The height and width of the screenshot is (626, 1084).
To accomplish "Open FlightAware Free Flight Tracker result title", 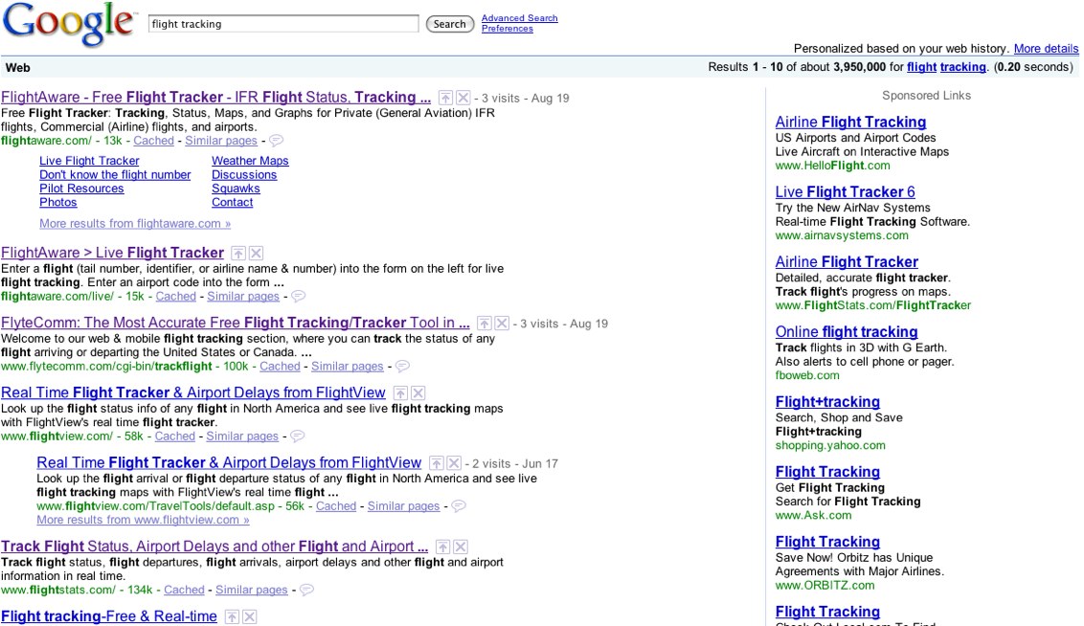I will pos(215,98).
